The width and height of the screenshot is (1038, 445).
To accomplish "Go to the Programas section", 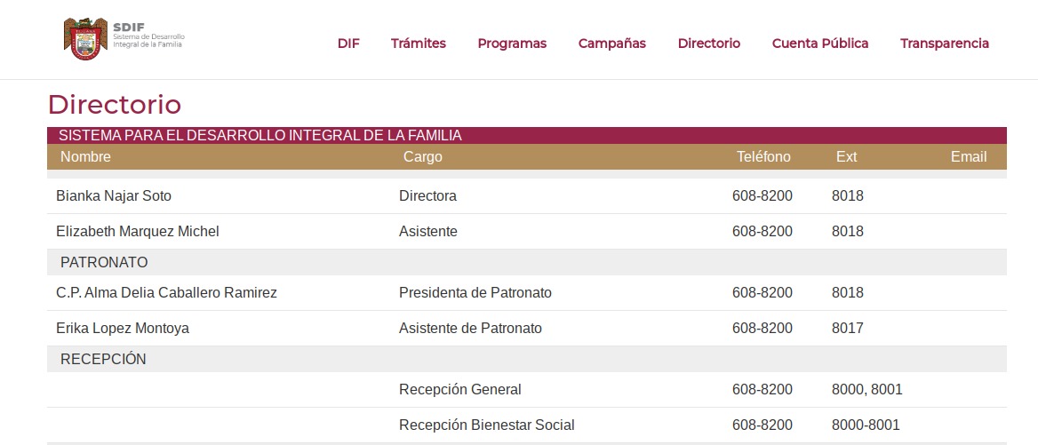I will [x=512, y=44].
